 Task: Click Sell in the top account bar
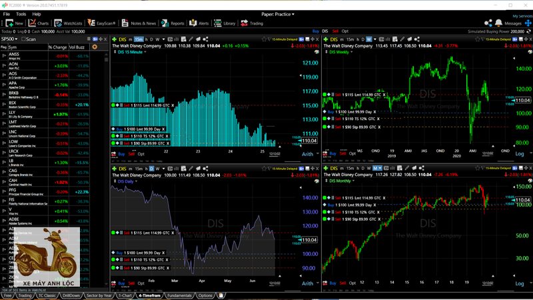[x=335, y=31]
